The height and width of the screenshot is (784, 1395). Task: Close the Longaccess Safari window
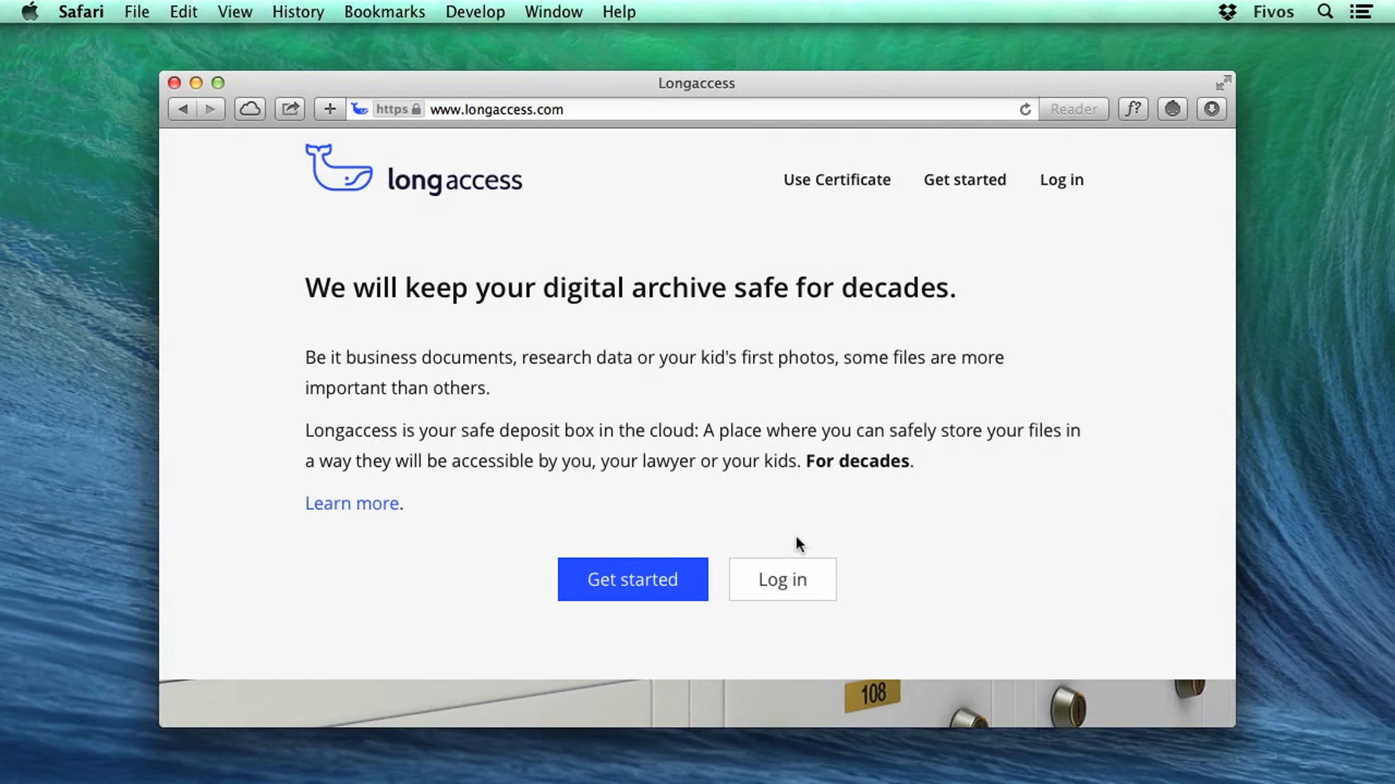[174, 83]
